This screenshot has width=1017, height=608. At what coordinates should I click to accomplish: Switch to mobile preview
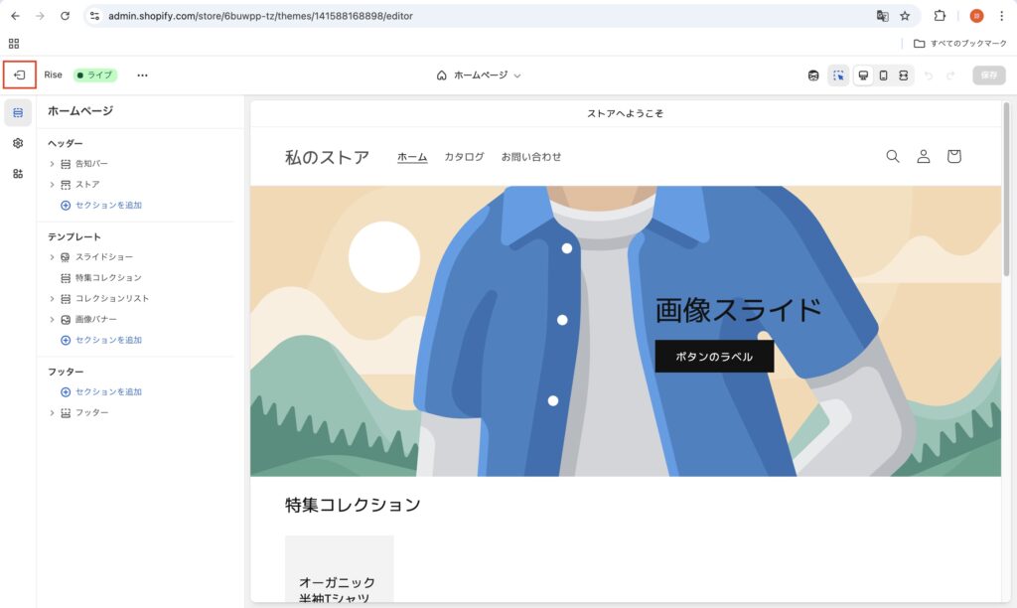coord(883,76)
